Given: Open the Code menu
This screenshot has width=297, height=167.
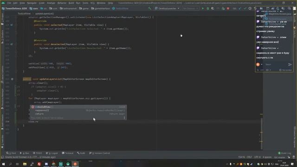Looking at the screenshot, I should [42, 3].
